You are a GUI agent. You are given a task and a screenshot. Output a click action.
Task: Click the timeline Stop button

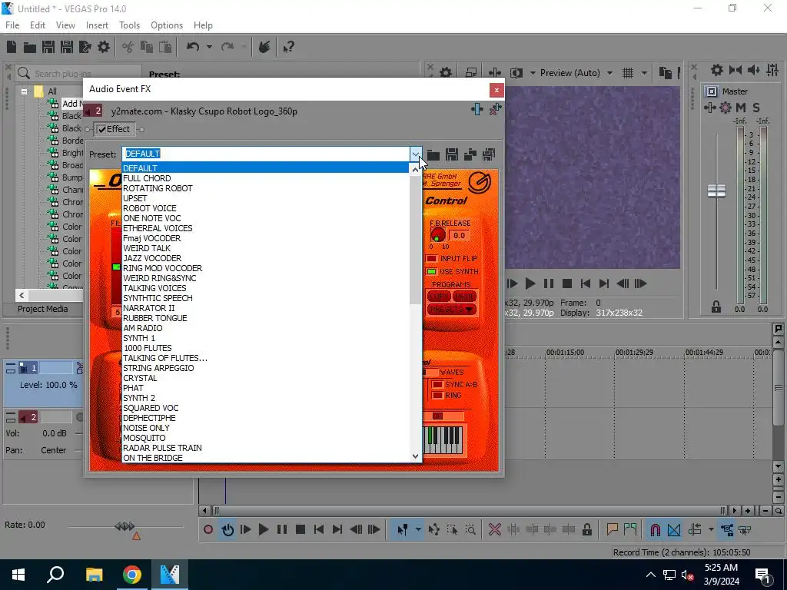point(301,529)
